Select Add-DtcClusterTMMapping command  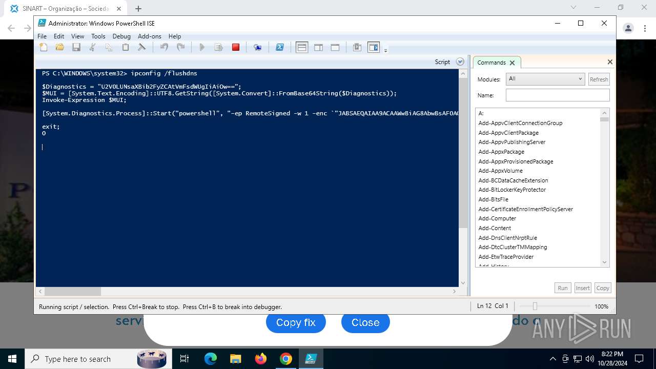click(x=512, y=247)
